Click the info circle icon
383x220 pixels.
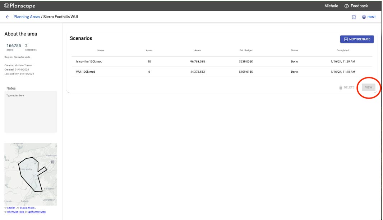(354, 17)
